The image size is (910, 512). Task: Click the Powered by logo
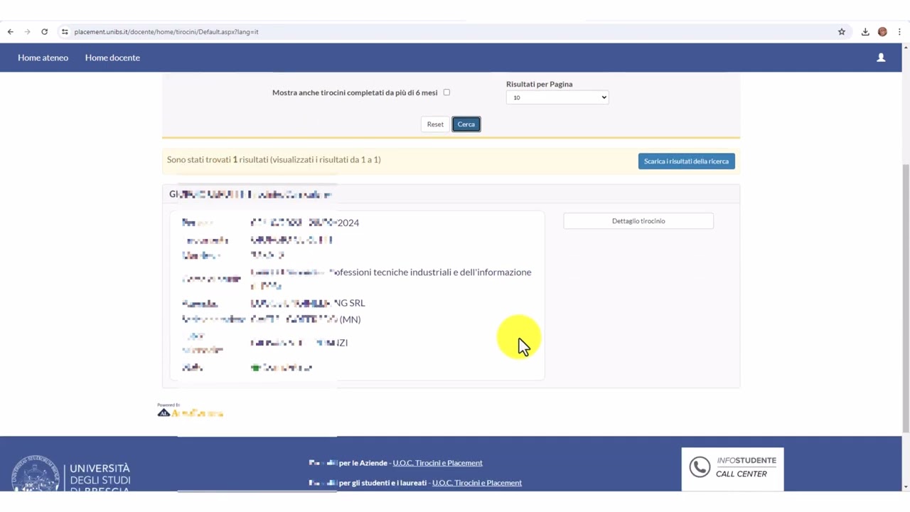click(x=191, y=410)
